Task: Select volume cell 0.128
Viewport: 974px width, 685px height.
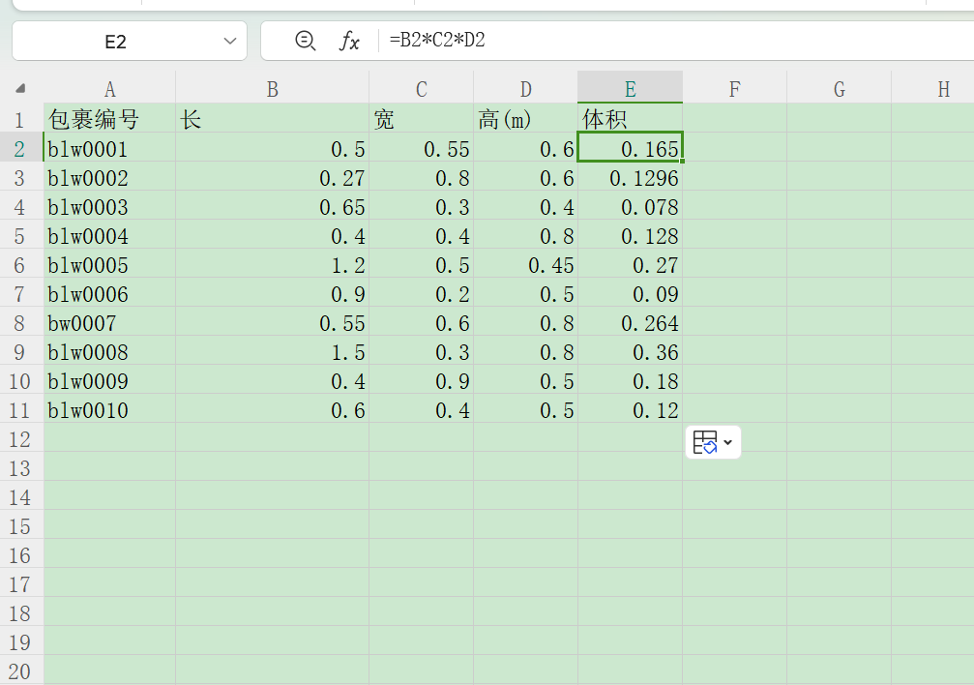Action: (x=630, y=234)
